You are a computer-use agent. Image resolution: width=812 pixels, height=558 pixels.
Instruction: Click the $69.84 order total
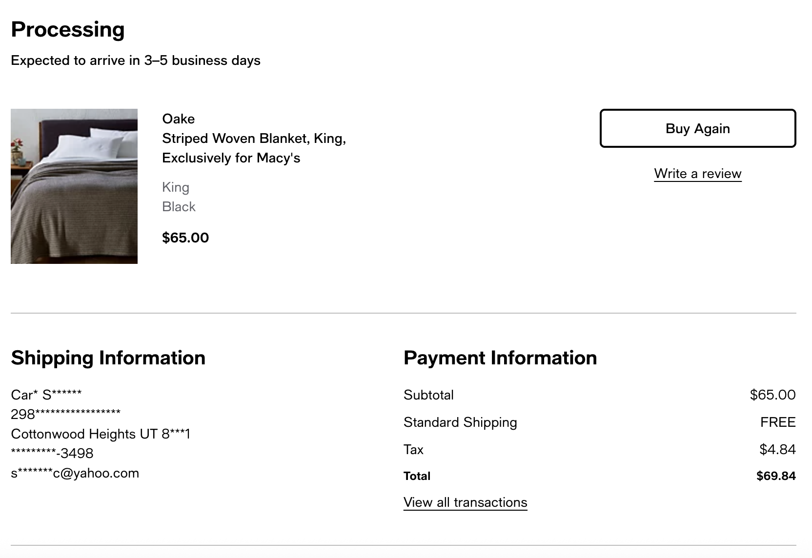click(776, 476)
